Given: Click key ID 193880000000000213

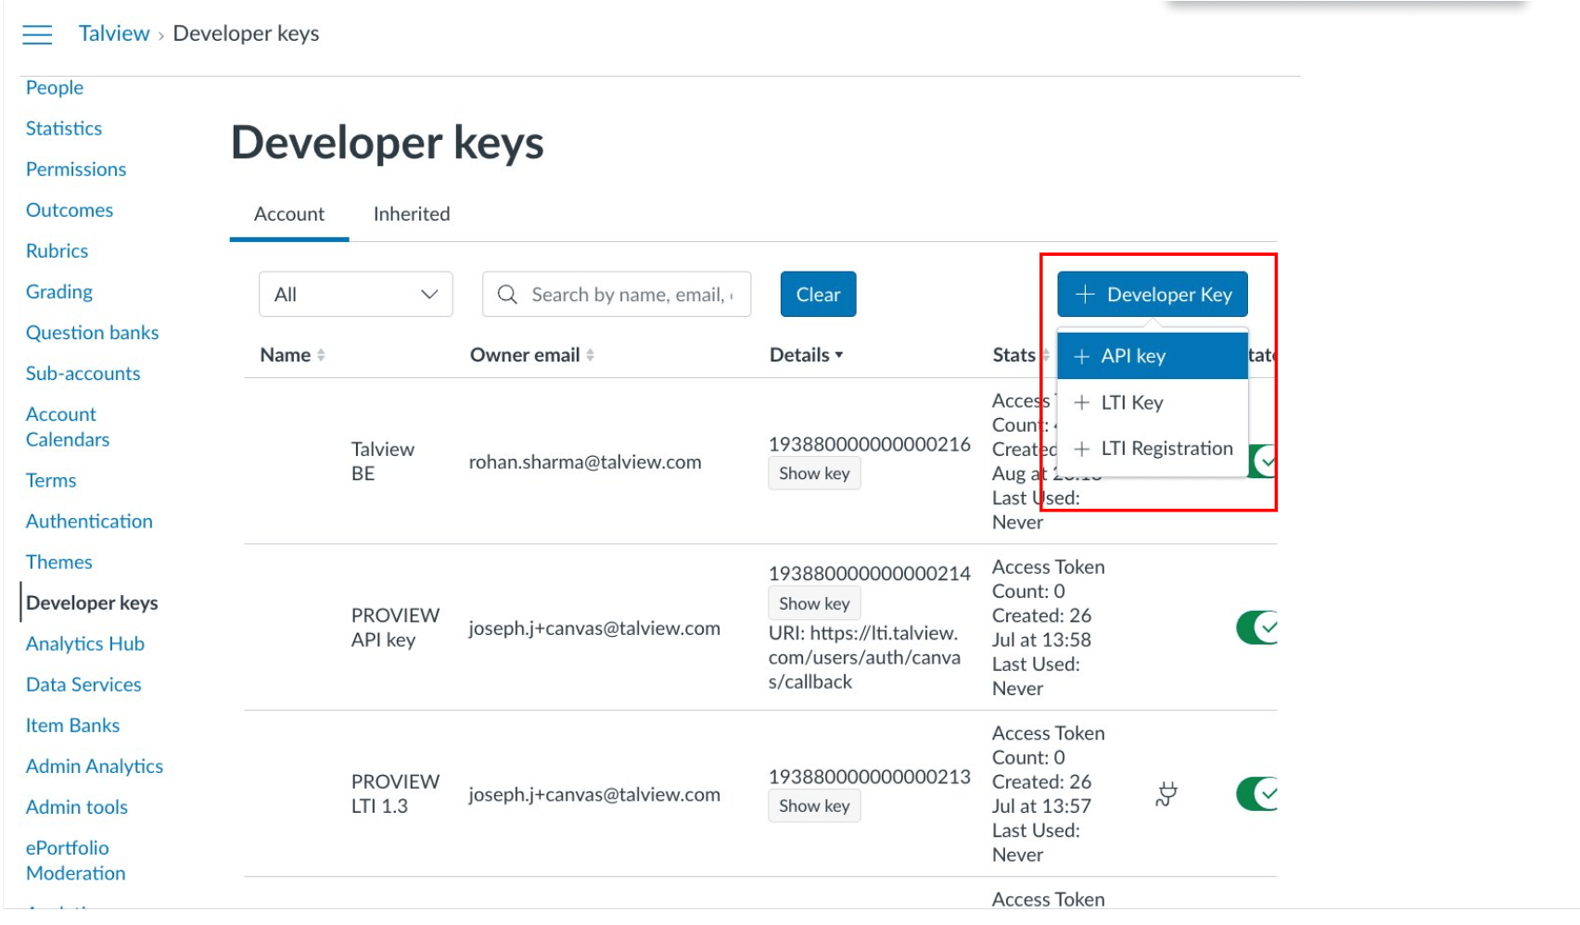Looking at the screenshot, I should click(x=870, y=777).
